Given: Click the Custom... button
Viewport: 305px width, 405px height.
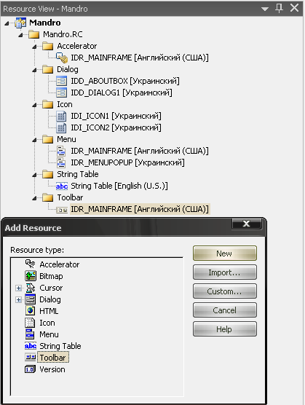Looking at the screenshot, I should pos(225,291).
